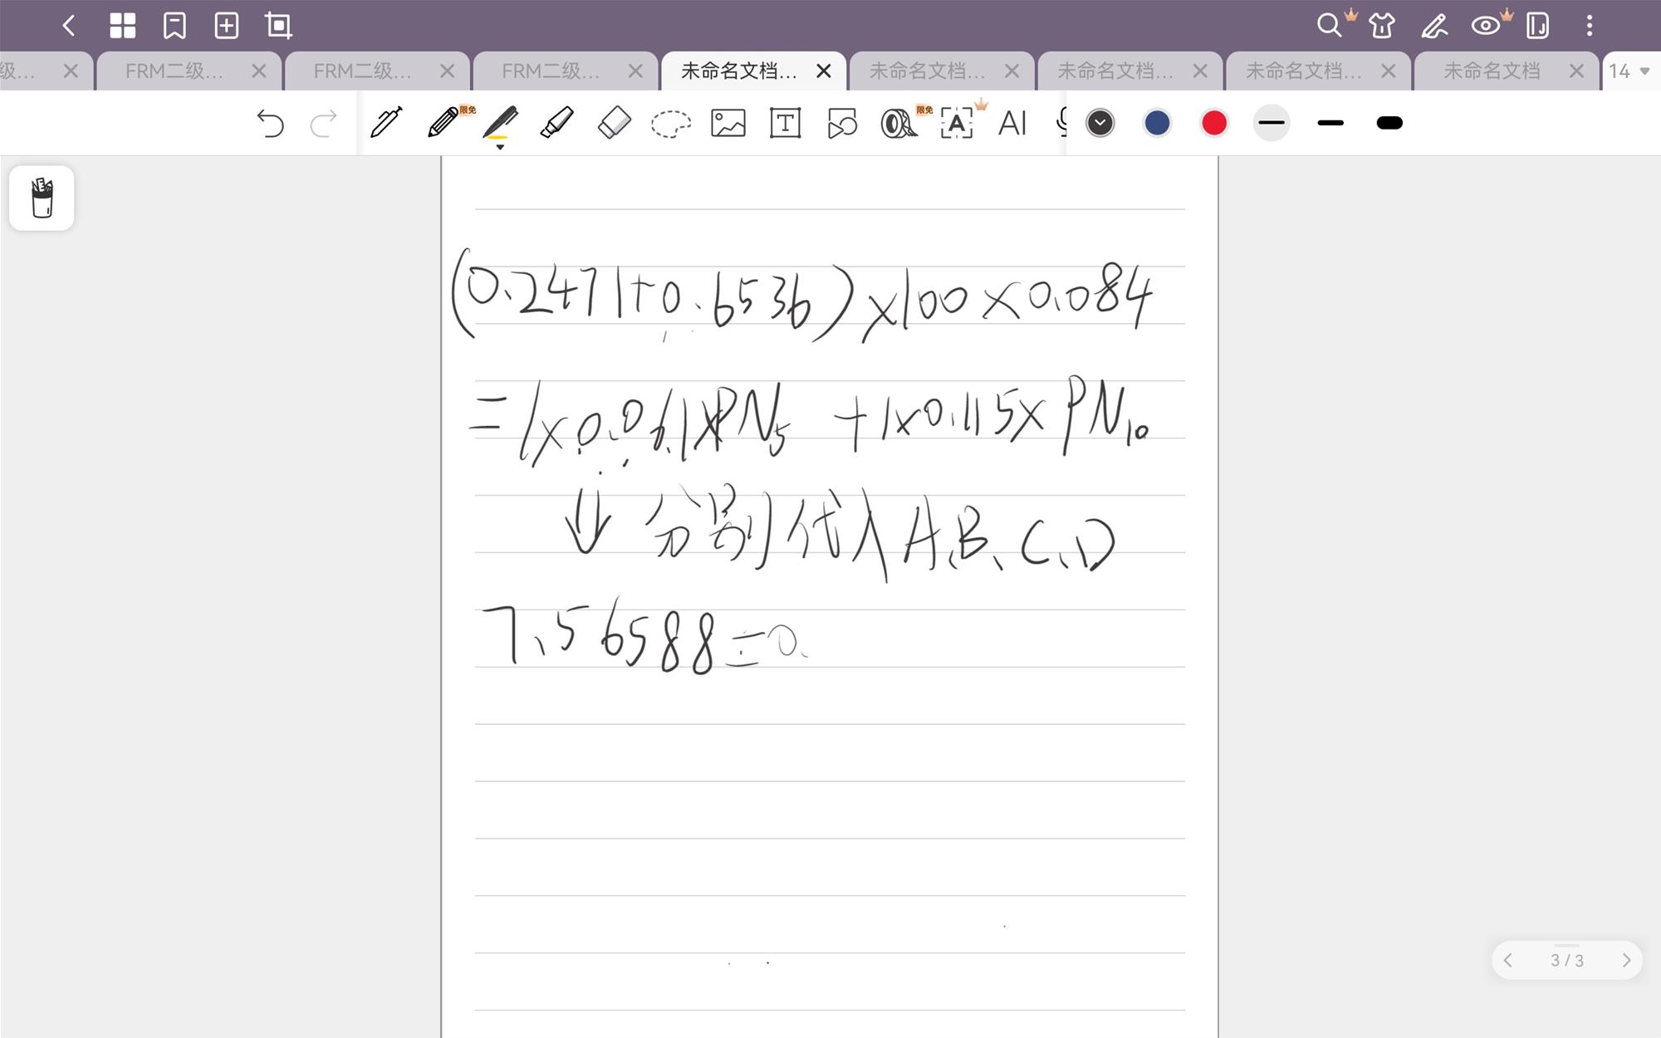Toggle the eye reading mode icon
Image resolution: width=1661 pixels, height=1038 pixels.
[1485, 26]
